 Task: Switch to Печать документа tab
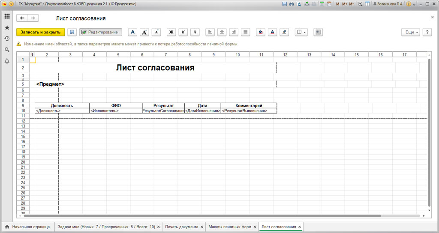coord(182,227)
